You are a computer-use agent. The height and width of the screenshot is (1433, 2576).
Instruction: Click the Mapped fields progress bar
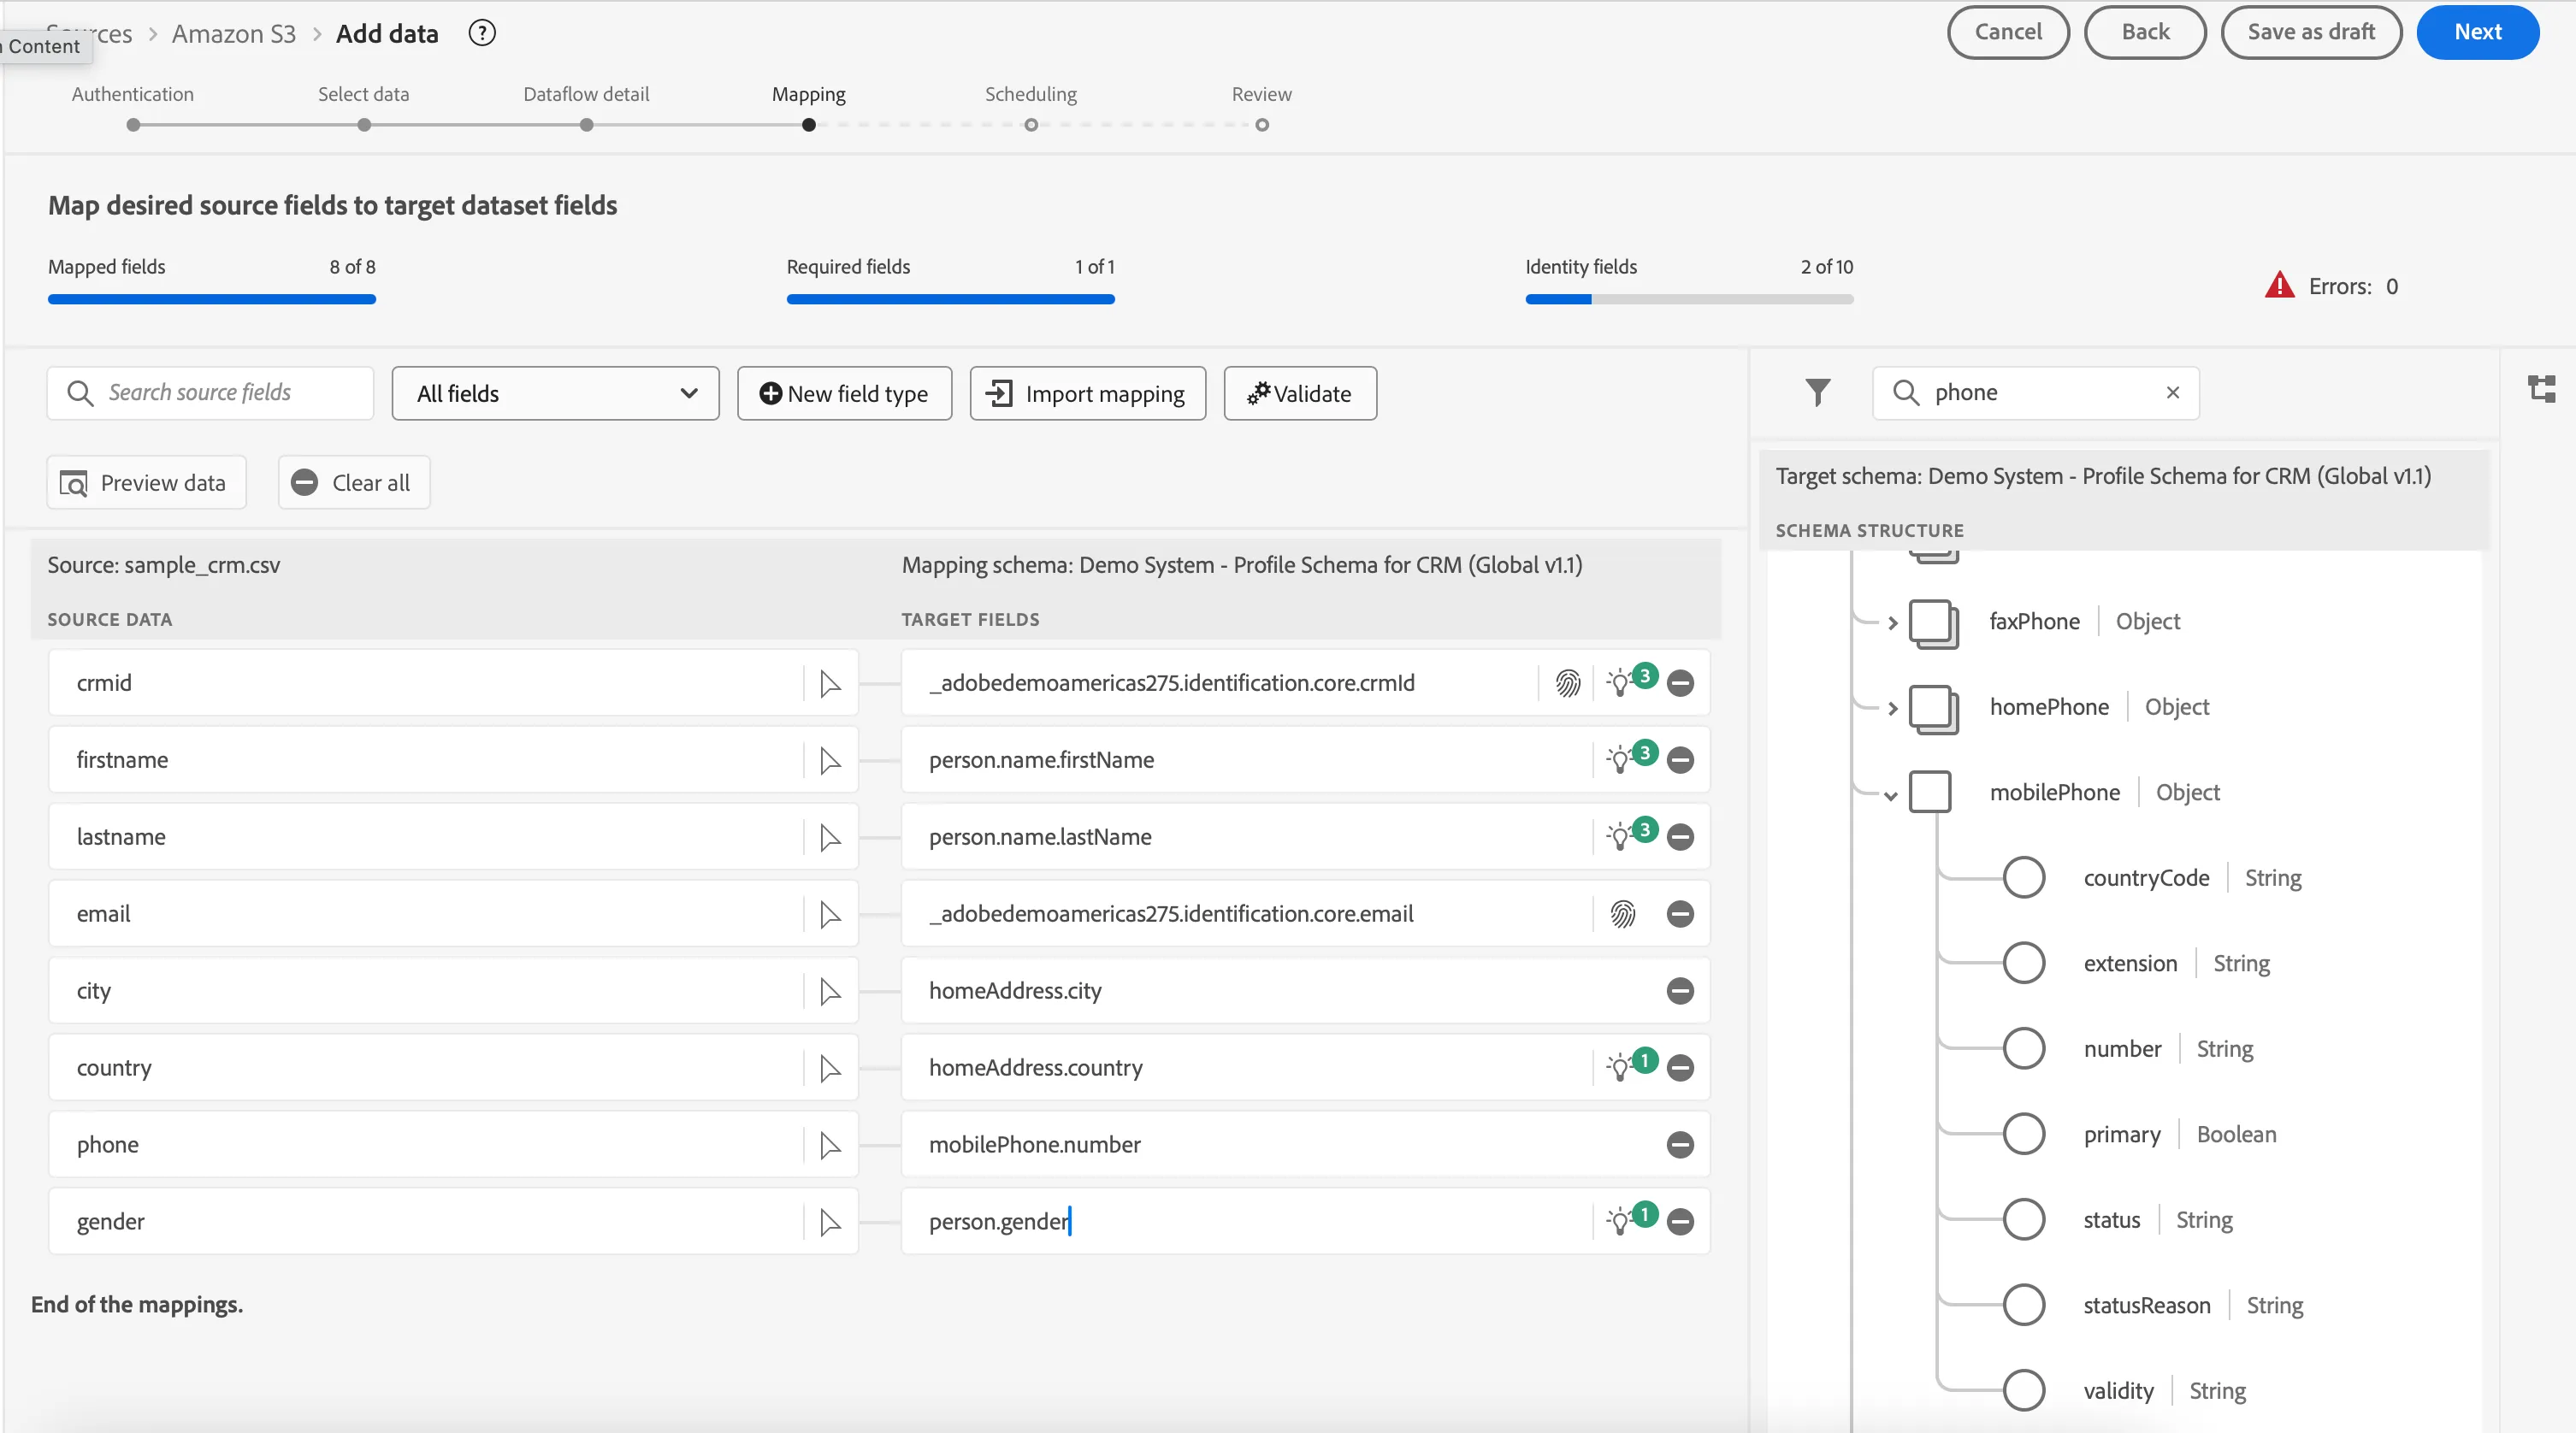(x=212, y=299)
